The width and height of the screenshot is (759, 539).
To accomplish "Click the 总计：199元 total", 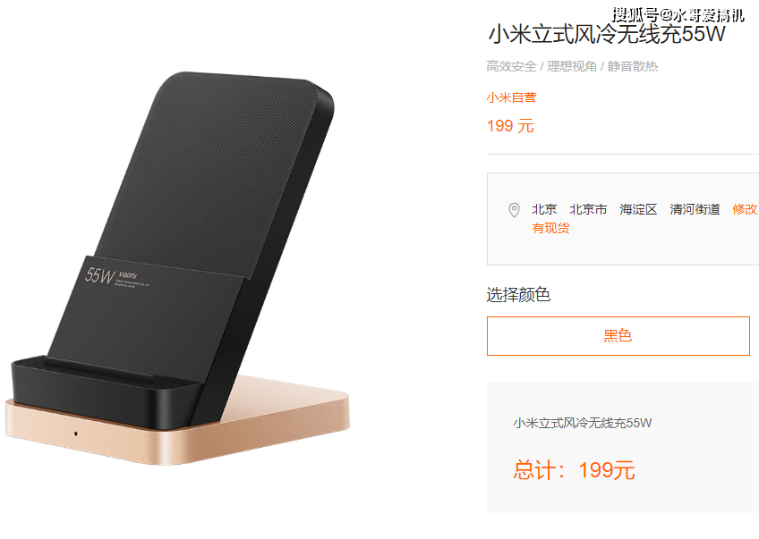I will pyautogui.click(x=574, y=470).
